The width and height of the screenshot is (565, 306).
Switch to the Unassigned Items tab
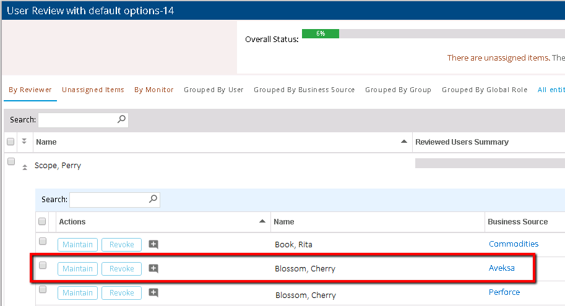click(x=93, y=90)
